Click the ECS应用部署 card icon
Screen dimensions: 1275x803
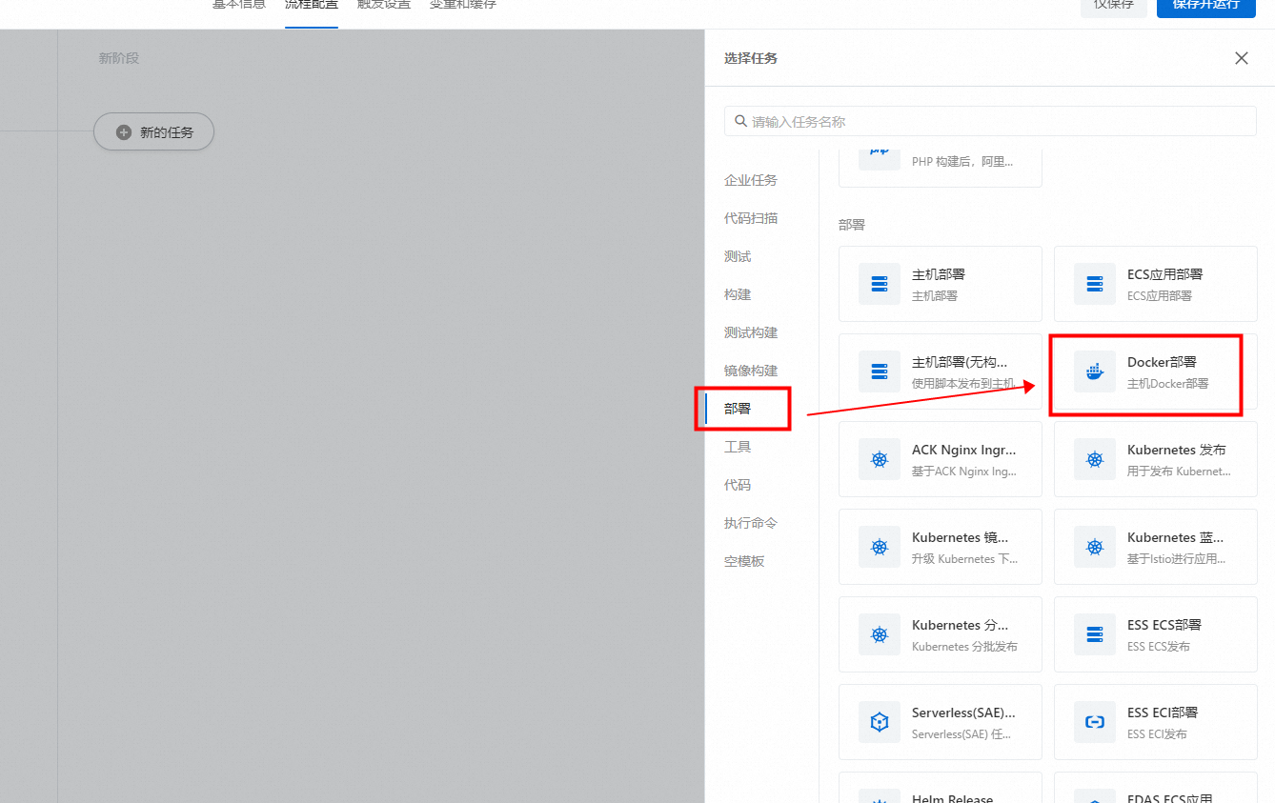coord(1095,284)
